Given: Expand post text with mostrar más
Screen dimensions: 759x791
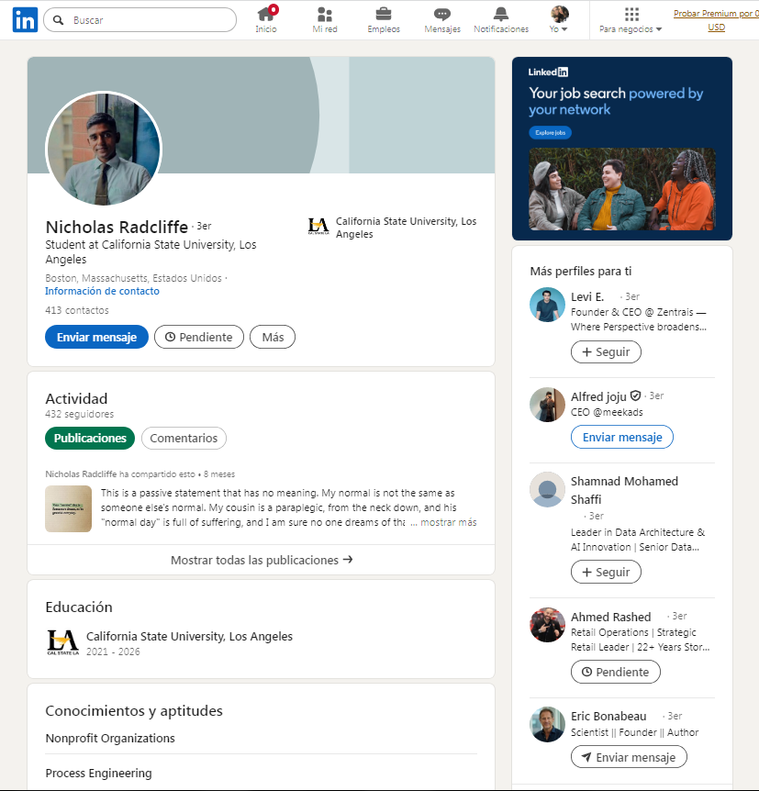Looking at the screenshot, I should point(448,523).
